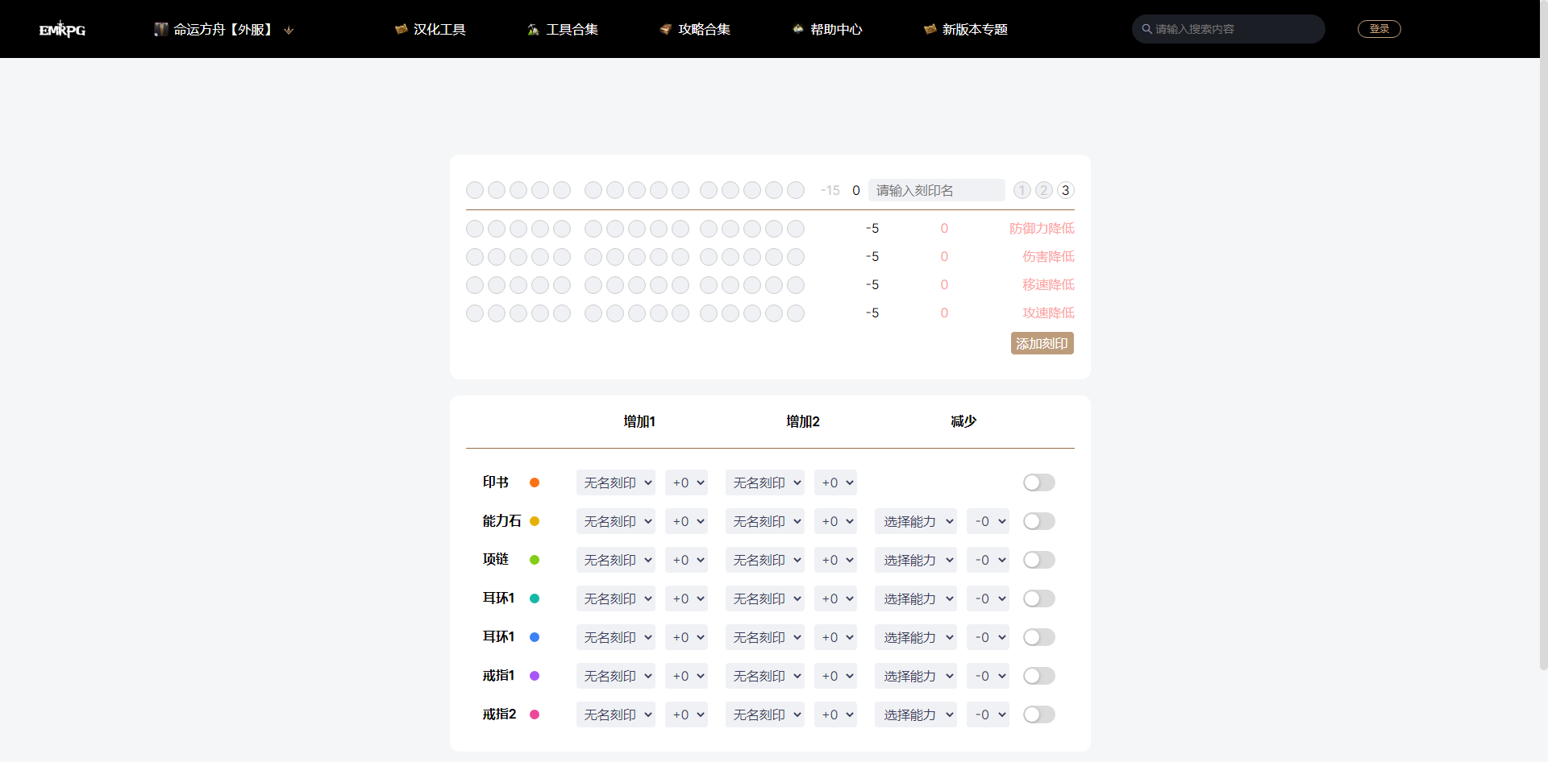Toggle the 戒指2 row switch

pos(1039,714)
